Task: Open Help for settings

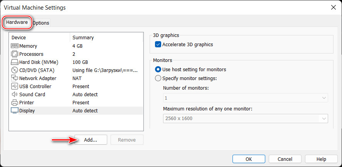Action: [x=321, y=159]
